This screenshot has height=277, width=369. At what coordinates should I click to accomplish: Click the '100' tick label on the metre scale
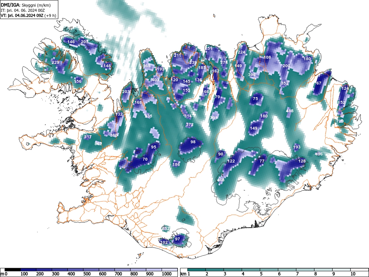(24, 274)
